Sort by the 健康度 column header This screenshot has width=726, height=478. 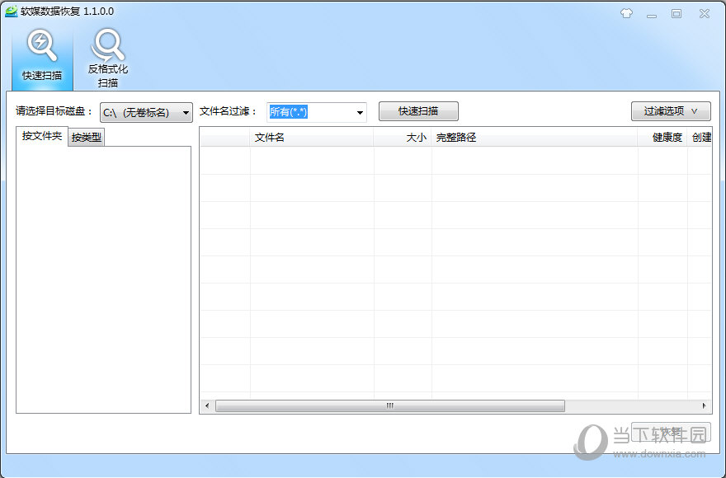[662, 138]
